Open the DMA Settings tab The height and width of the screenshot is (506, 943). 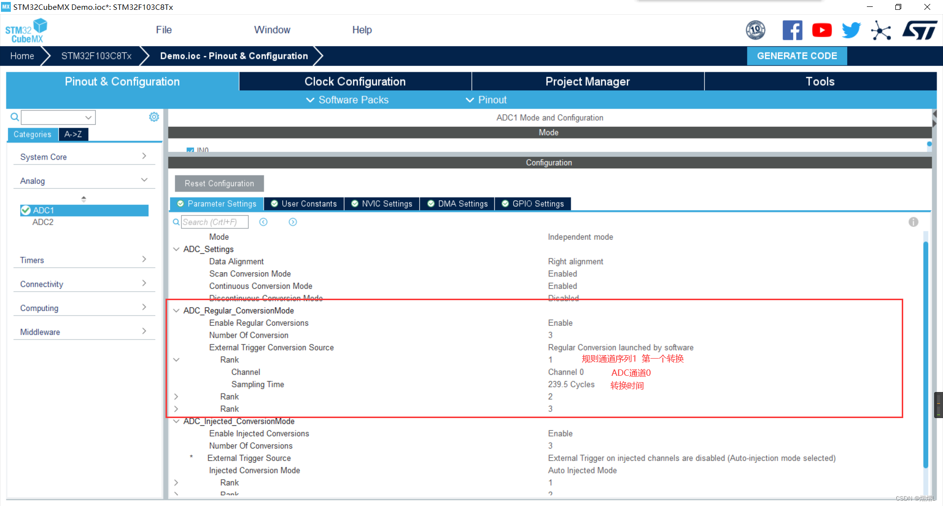point(457,204)
